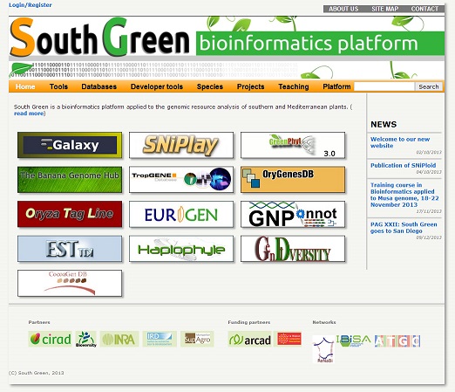The width and height of the screenshot is (455, 392).
Task: Open the GNPannot banner
Action: point(293,214)
